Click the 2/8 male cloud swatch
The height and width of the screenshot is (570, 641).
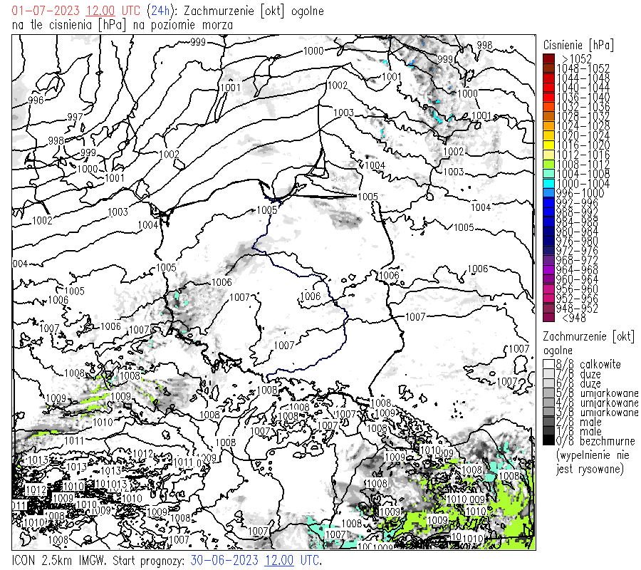[548, 422]
